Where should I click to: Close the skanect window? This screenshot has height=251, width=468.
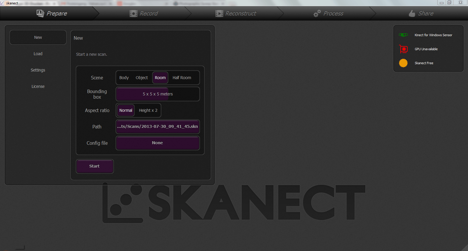pos(460,3)
